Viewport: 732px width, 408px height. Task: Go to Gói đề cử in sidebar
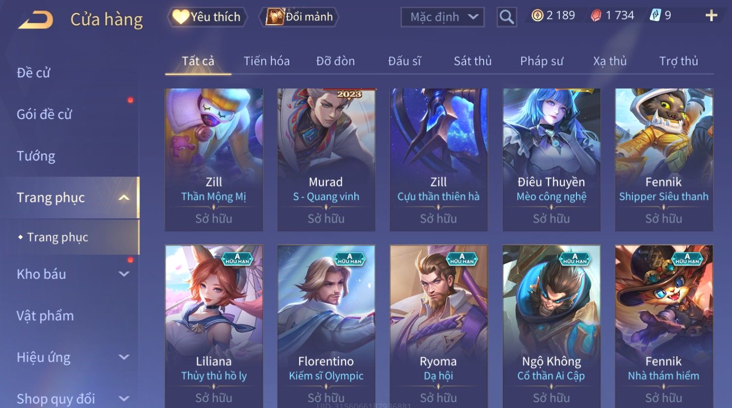44,114
